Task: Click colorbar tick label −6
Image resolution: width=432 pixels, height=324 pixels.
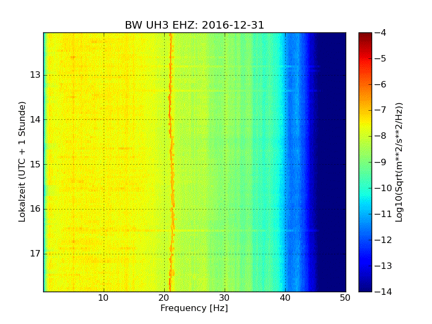Action: [381, 84]
